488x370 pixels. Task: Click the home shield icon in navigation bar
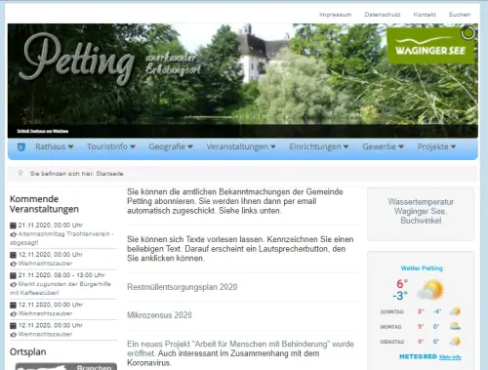21,147
